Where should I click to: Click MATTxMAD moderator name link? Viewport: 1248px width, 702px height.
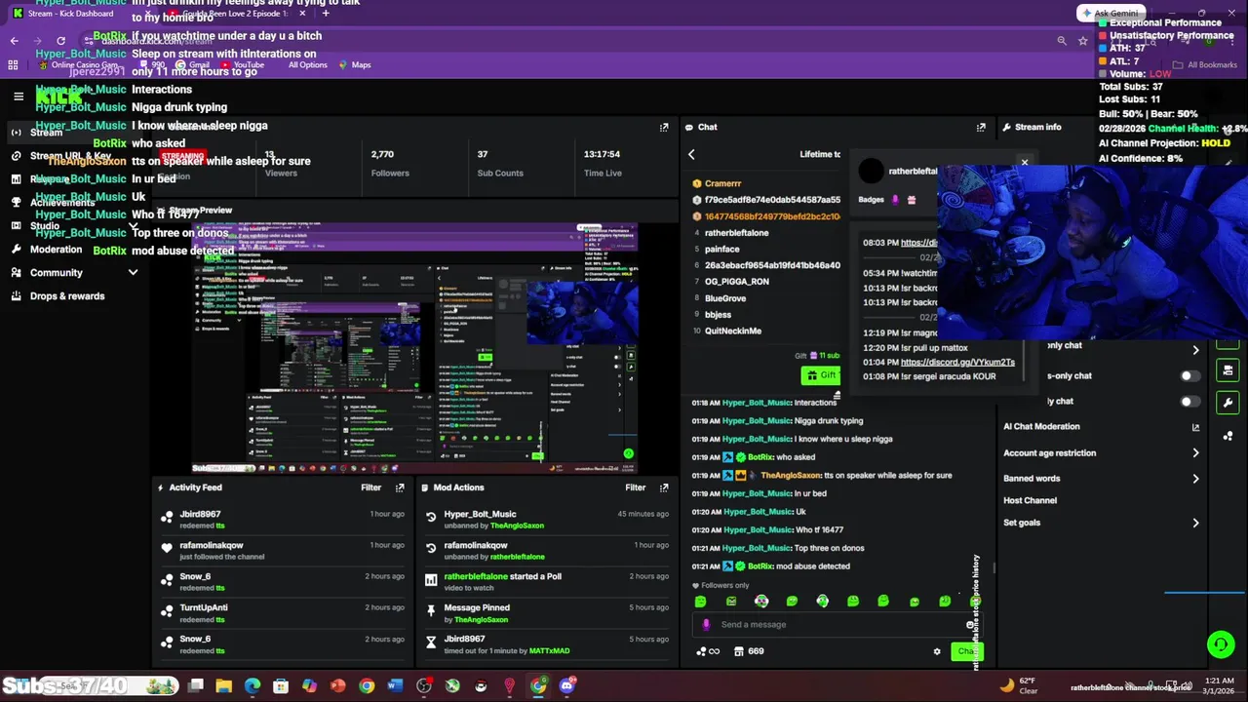(549, 651)
